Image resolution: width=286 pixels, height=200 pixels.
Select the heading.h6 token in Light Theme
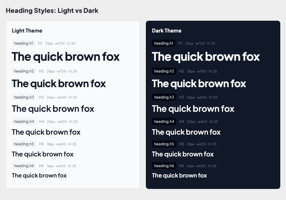point(24,166)
